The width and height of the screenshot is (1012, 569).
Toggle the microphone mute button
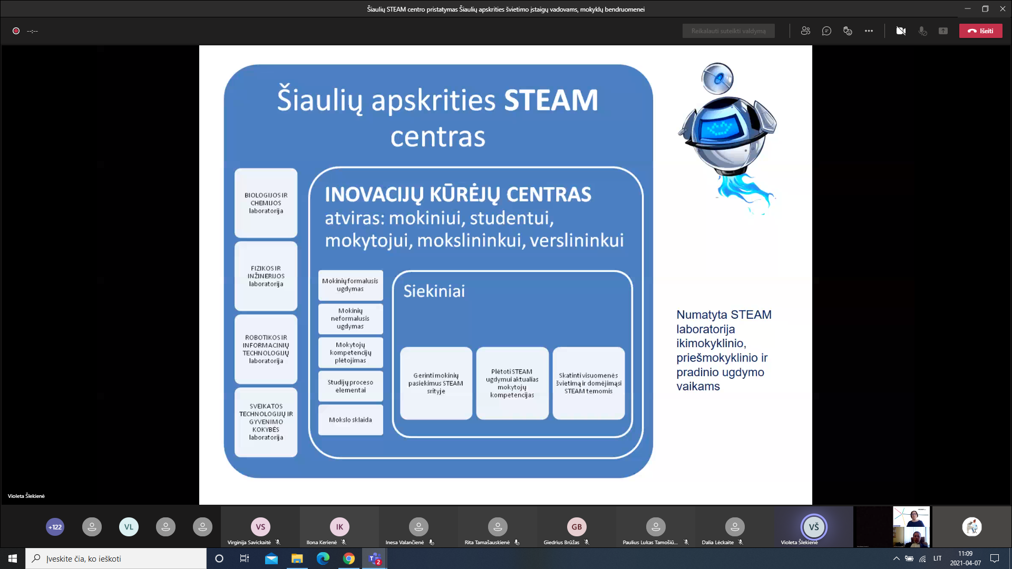point(922,31)
